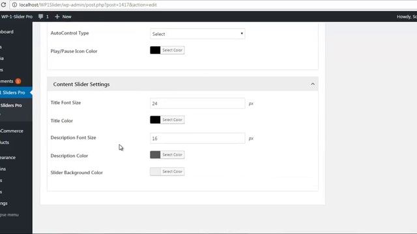Pick the Play/Pause Icon Color swatch
Image resolution: width=417 pixels, height=234 pixels.
click(155, 50)
